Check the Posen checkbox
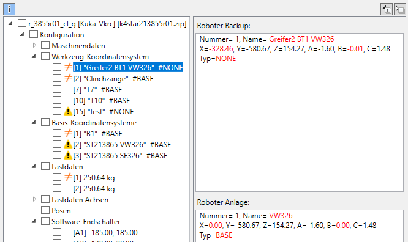The width and height of the screenshot is (408, 242). click(45, 210)
